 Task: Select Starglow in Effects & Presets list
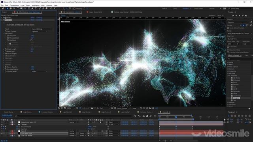[236, 98]
